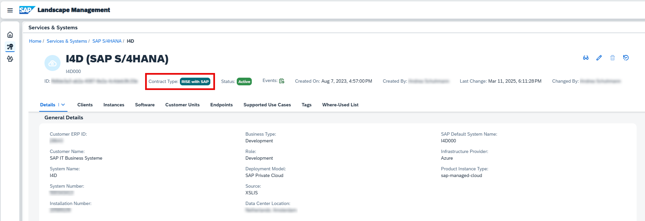Click the history refresh icon
This screenshot has width=645, height=221.
[x=626, y=58]
